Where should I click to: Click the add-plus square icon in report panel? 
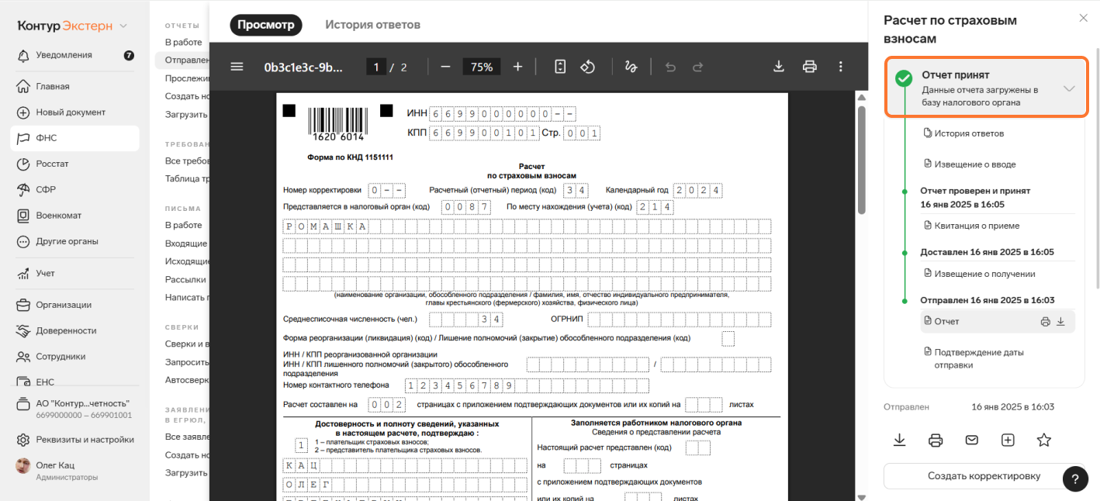(1008, 440)
